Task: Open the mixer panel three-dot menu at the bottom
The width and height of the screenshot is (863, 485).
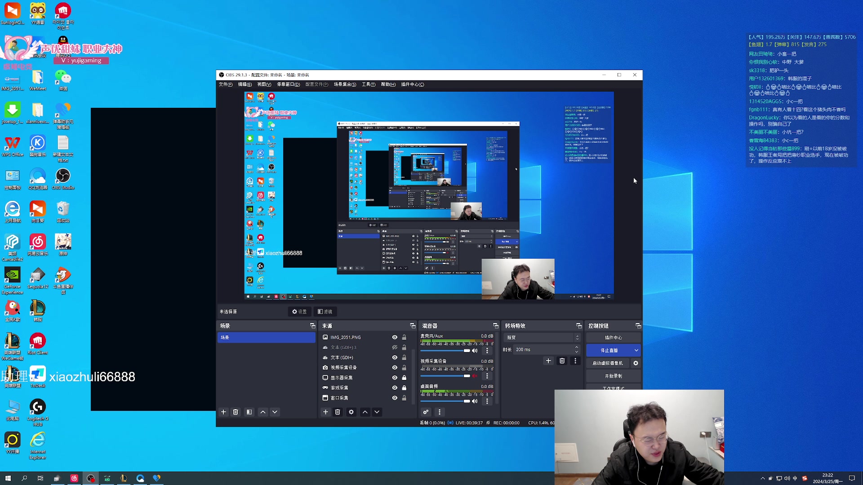Action: click(x=440, y=412)
